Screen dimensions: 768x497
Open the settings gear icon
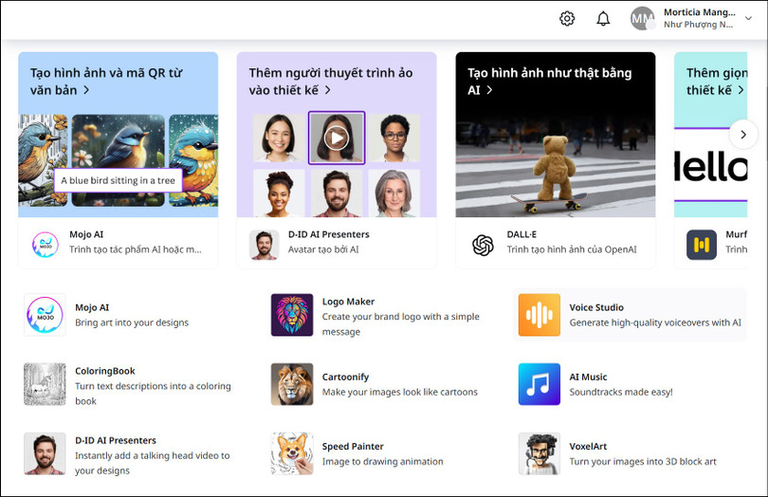(567, 19)
